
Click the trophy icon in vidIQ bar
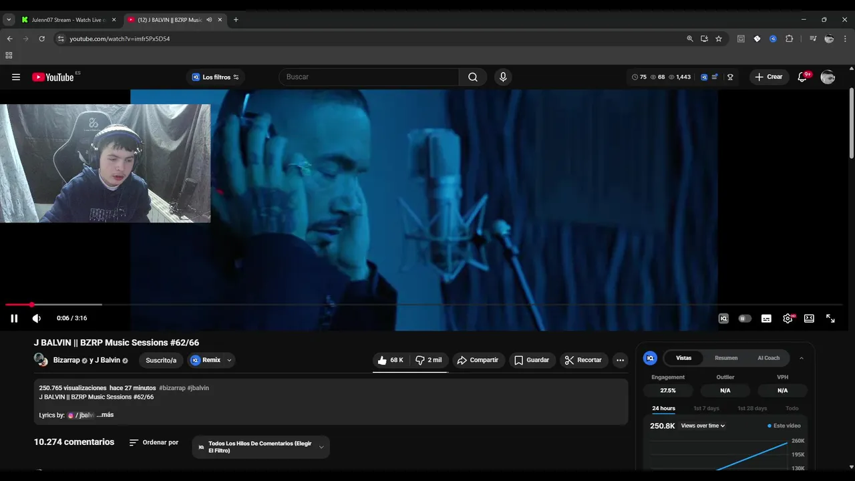click(x=730, y=77)
